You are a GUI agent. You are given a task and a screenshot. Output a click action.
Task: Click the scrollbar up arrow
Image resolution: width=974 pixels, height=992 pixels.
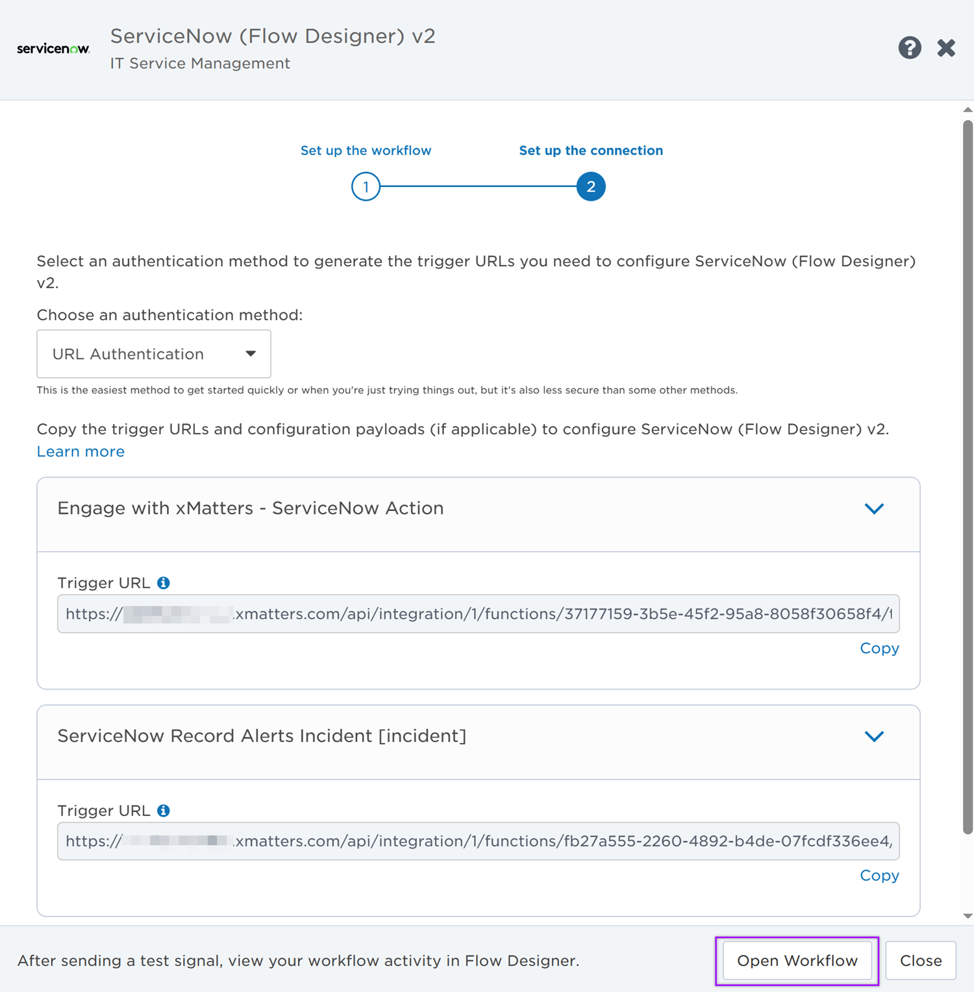coord(968,110)
